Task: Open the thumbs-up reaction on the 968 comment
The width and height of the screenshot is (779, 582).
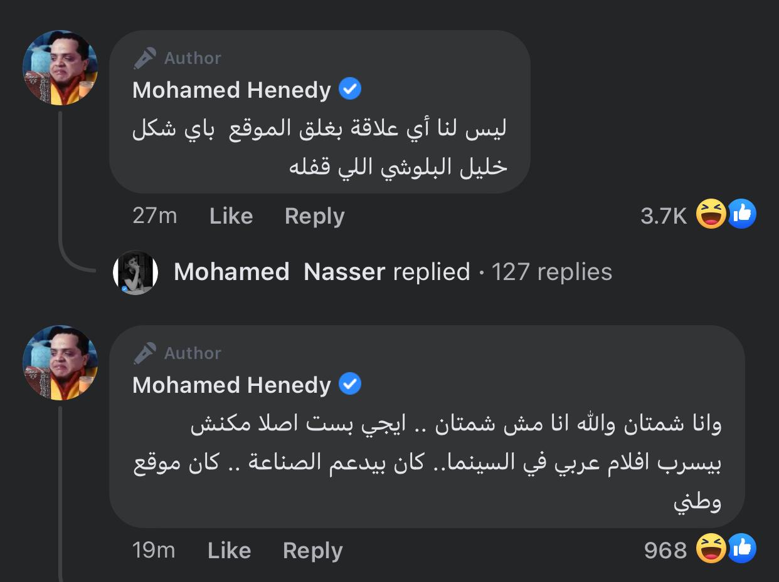Action: click(742, 549)
